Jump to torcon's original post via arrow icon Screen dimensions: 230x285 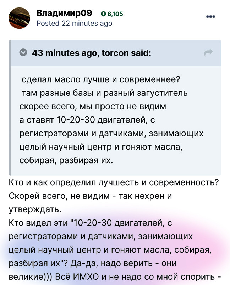point(208,52)
